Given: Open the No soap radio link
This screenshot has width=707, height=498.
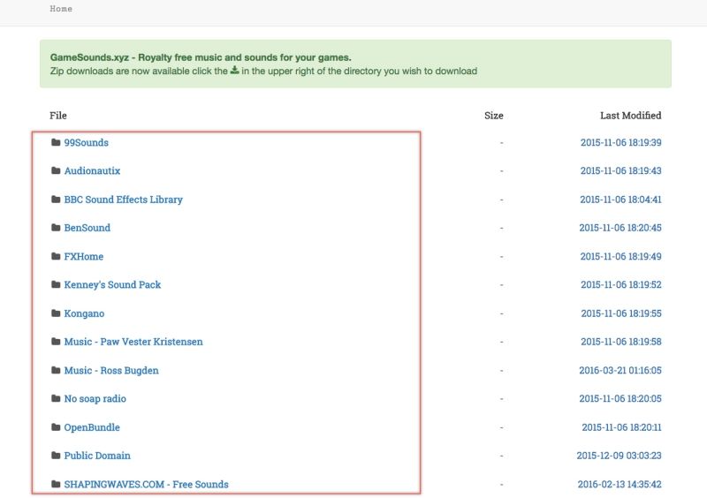Looking at the screenshot, I should pyautogui.click(x=95, y=399).
